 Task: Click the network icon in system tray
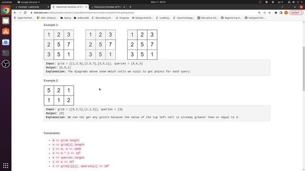289,2
